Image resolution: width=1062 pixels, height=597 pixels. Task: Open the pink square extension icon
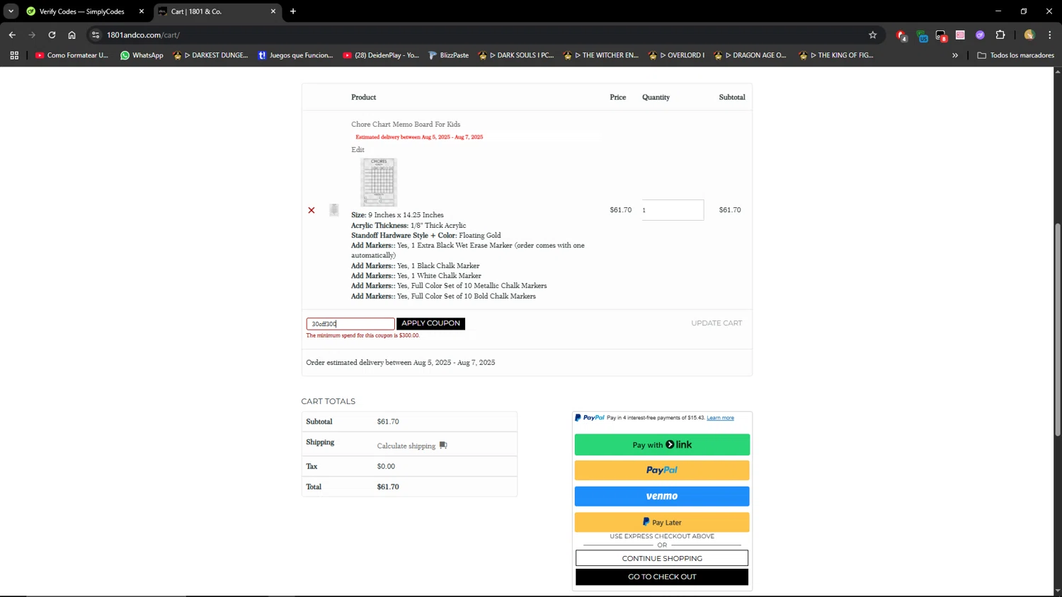[x=960, y=35]
